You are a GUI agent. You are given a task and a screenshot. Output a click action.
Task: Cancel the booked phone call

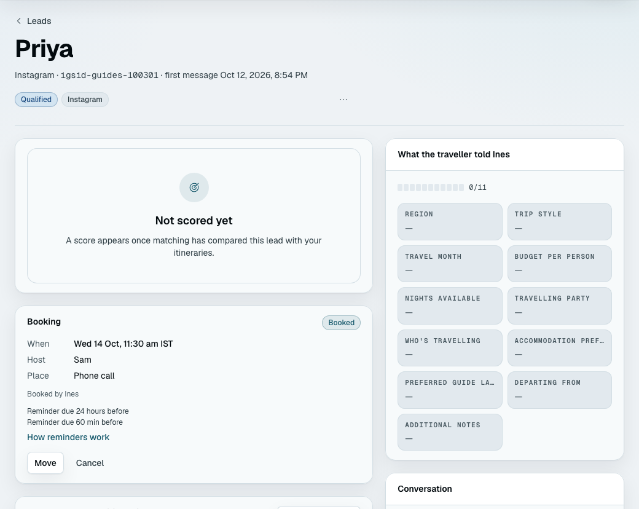pyautogui.click(x=90, y=463)
